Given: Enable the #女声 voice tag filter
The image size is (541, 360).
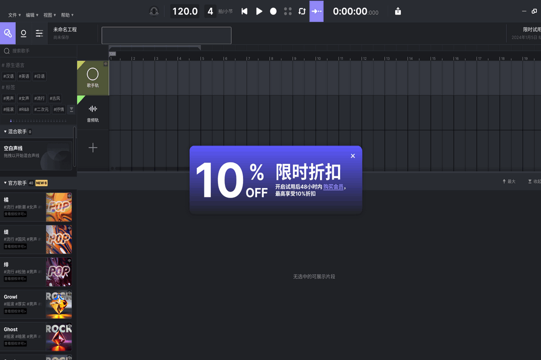Looking at the screenshot, I should (23, 98).
